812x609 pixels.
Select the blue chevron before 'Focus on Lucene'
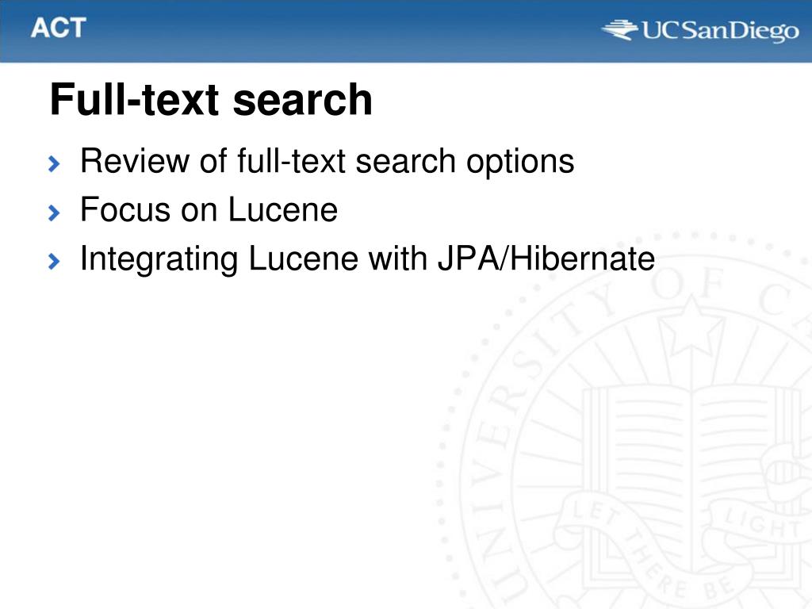[x=54, y=213]
